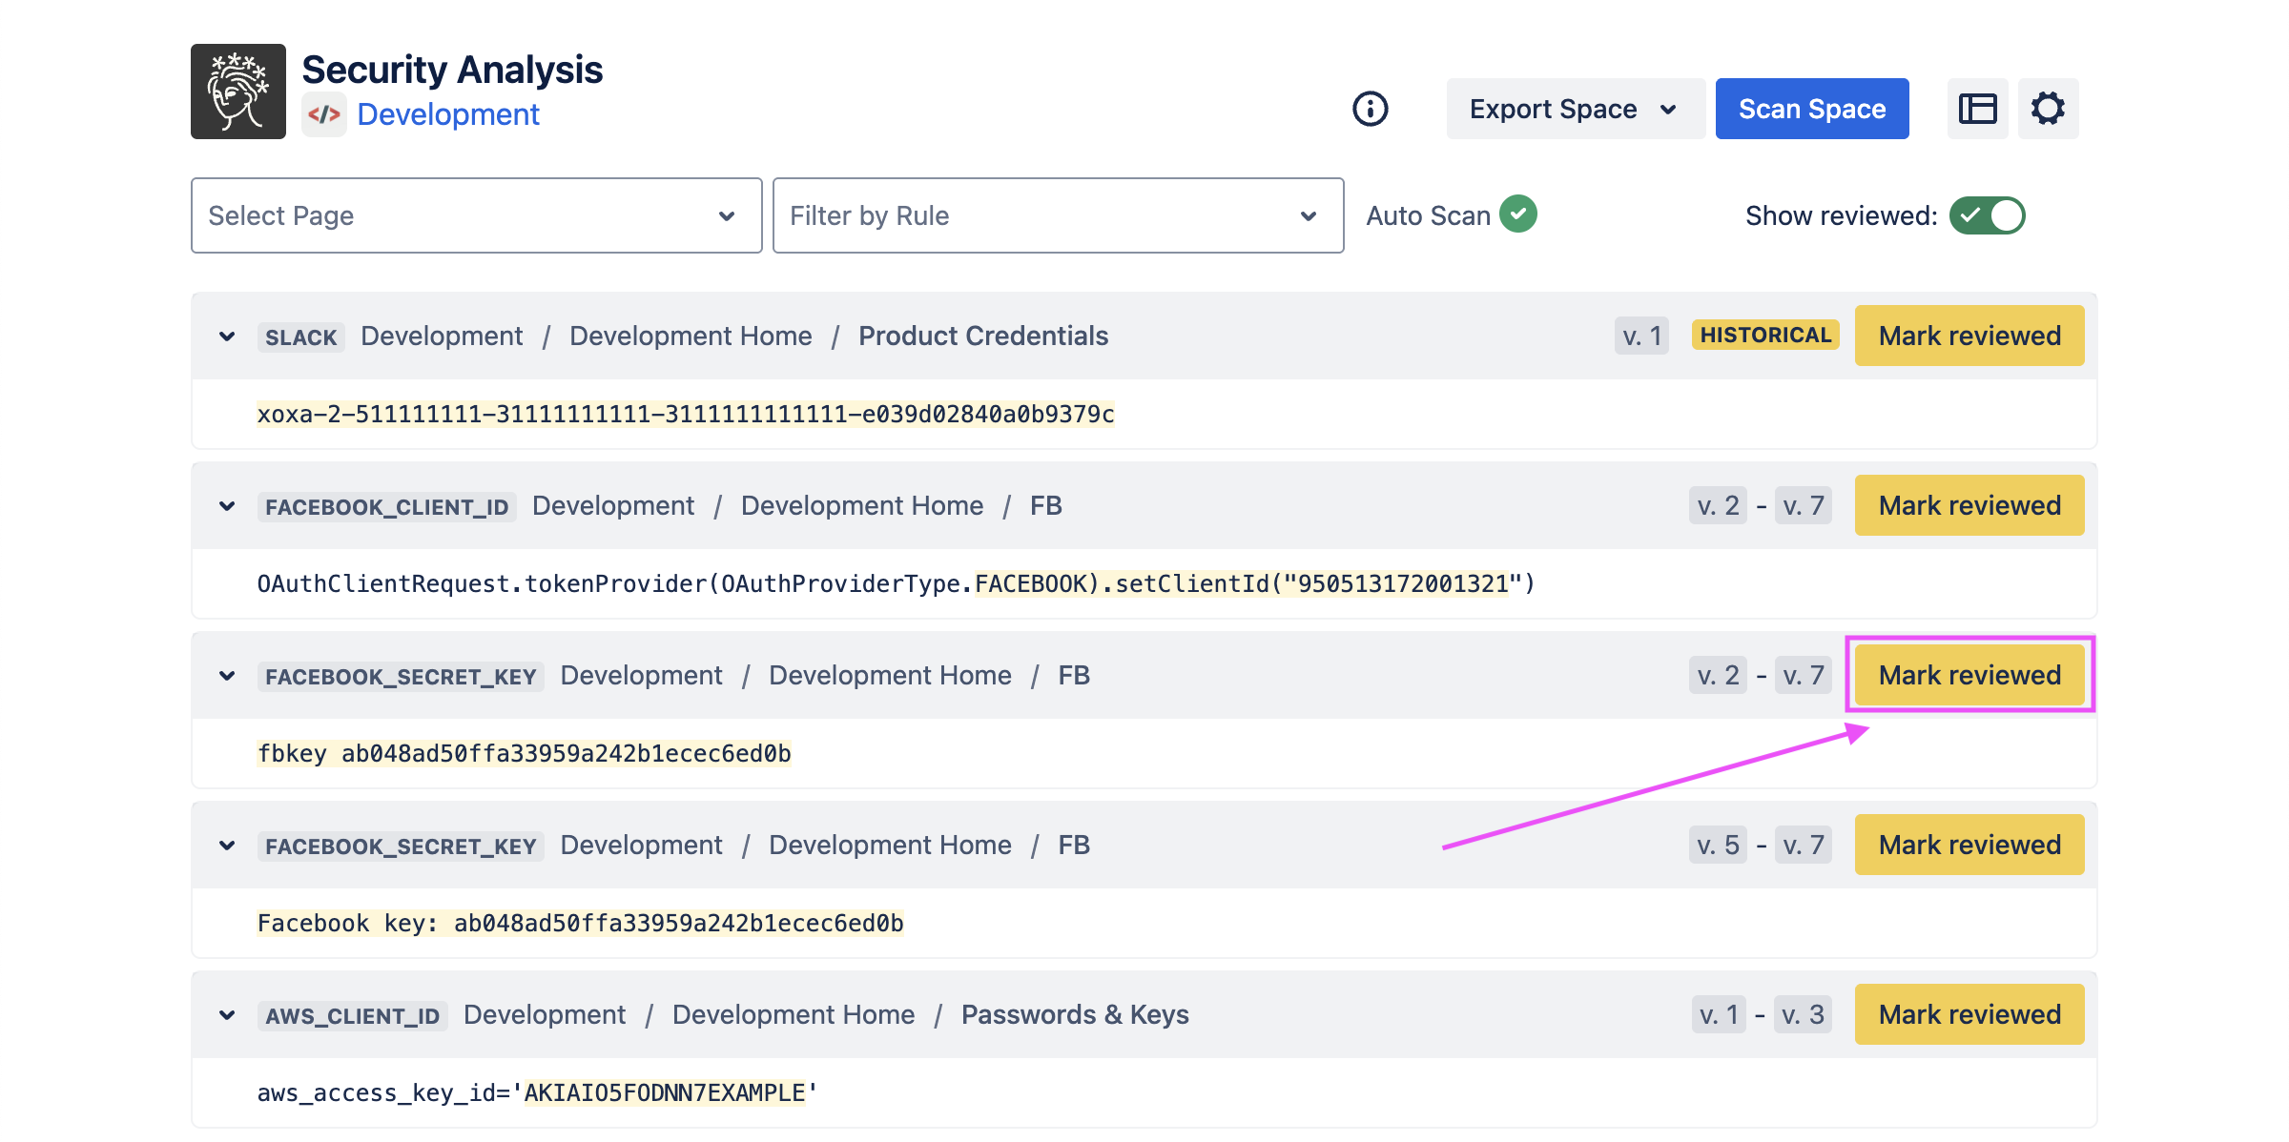
Task: Click the SLACK rule tag
Action: click(x=300, y=337)
